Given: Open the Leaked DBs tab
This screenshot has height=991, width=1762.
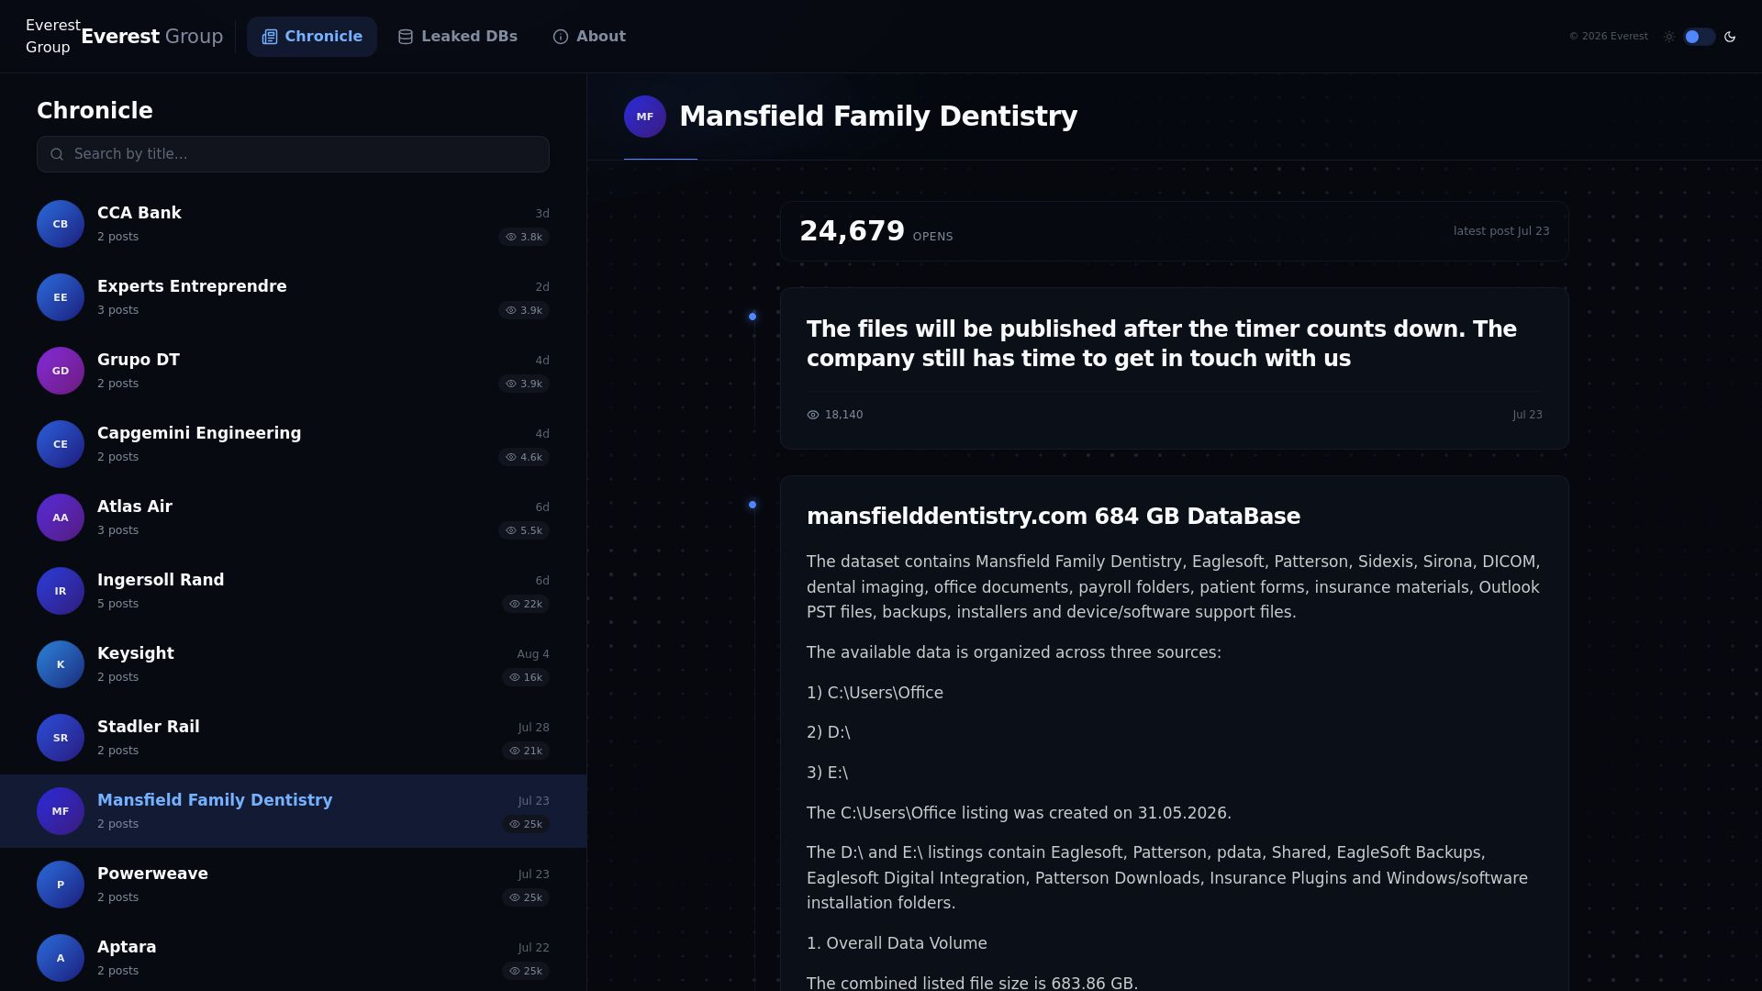Looking at the screenshot, I should click(x=458, y=37).
